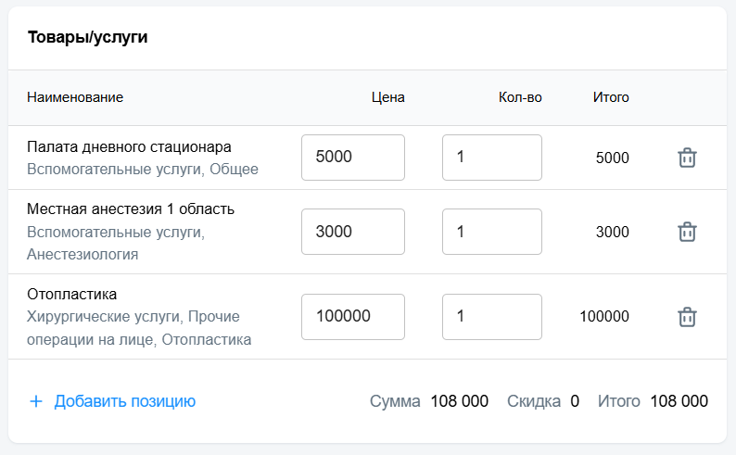This screenshot has height=455, width=736.
Task: Click the plus icon before Добавить позицию
Action: (x=36, y=401)
